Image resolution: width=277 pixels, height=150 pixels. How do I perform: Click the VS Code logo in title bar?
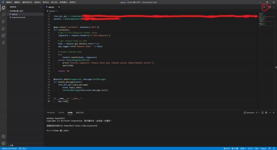point(2,2)
